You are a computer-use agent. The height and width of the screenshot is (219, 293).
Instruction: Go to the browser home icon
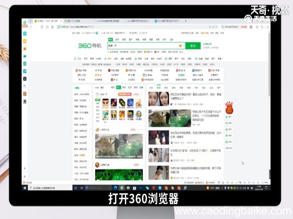pyautogui.click(x=47, y=27)
